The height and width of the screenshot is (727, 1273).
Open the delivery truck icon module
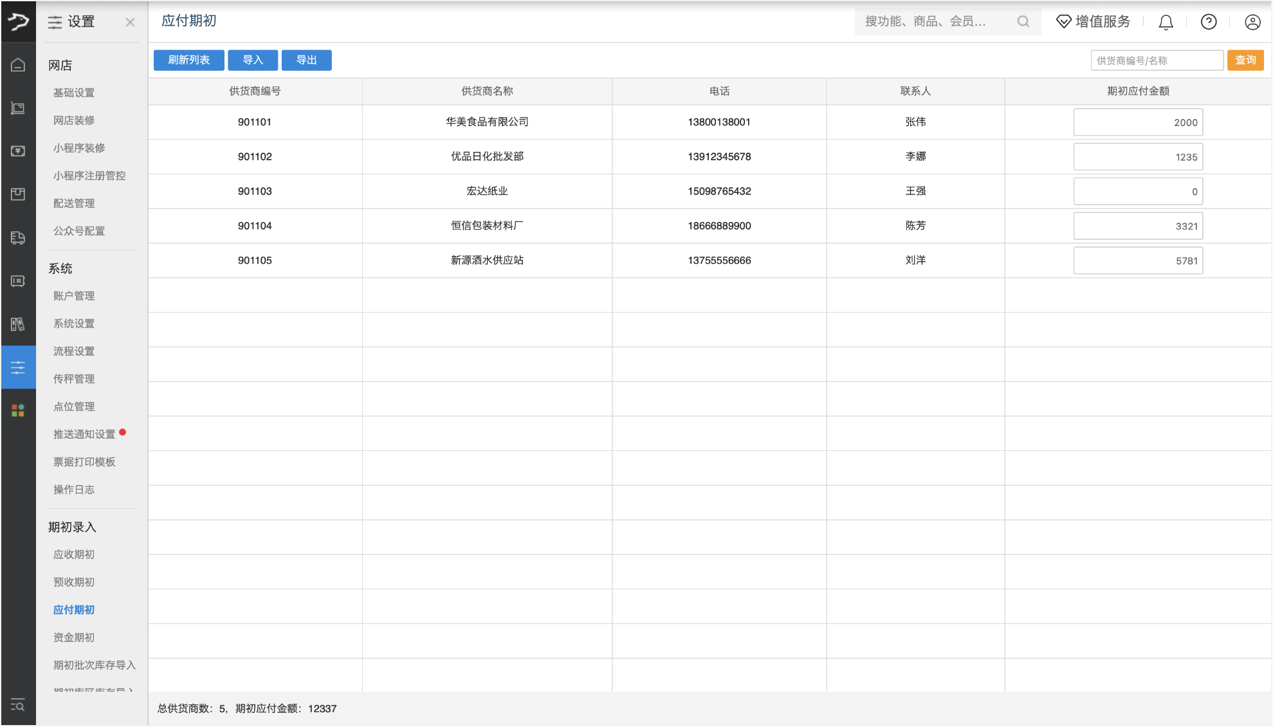coord(18,237)
